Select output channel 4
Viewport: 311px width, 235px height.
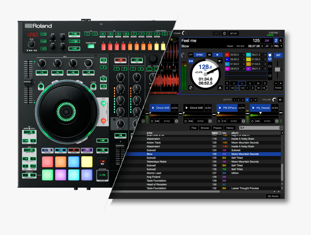pyautogui.click(x=246, y=99)
